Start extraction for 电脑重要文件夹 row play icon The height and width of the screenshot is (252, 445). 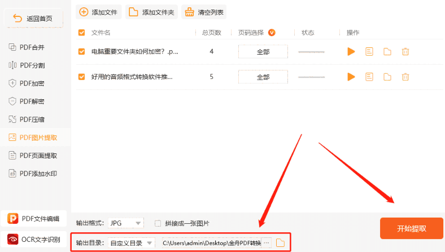(351, 52)
